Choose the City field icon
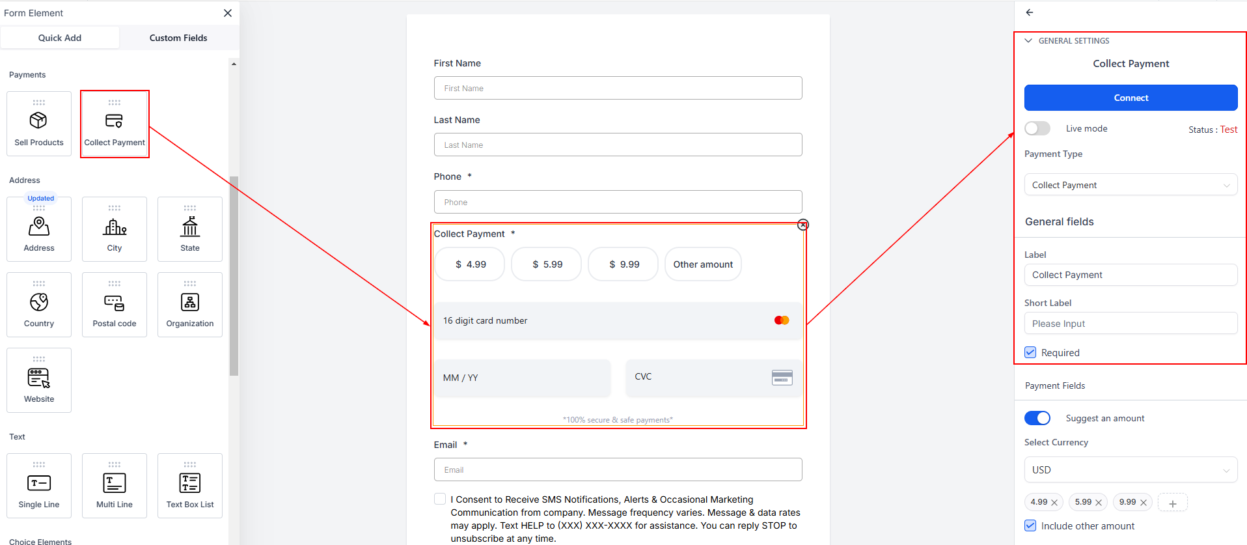 115,227
